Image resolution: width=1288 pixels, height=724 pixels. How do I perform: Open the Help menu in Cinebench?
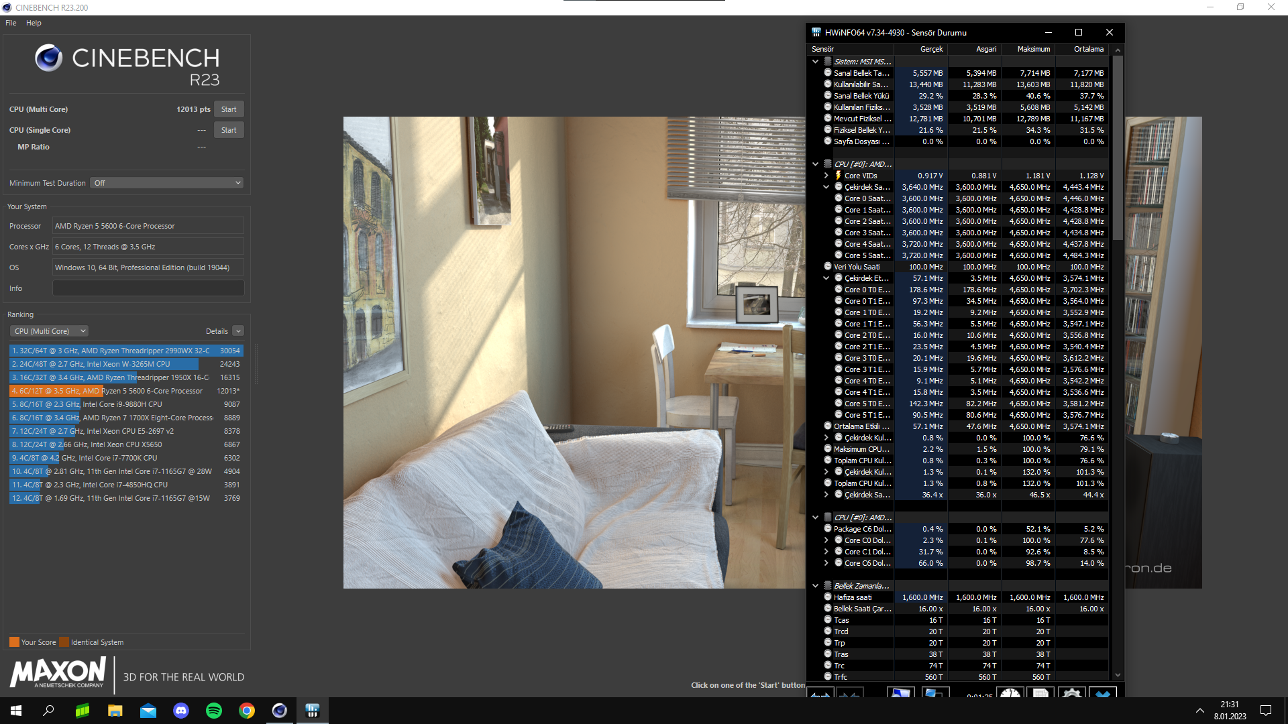pos(34,23)
